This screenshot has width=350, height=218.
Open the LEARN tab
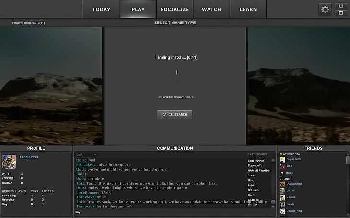[x=248, y=9]
